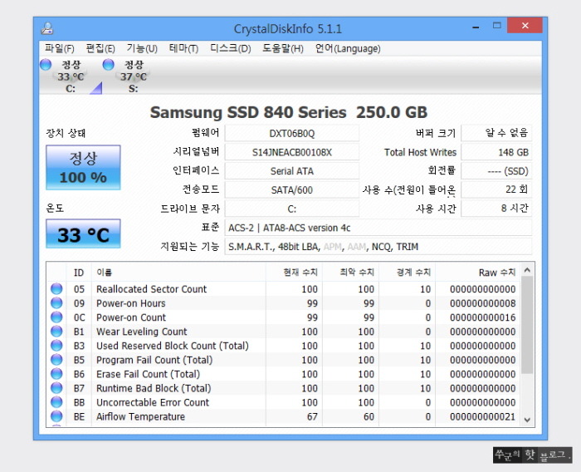The width and height of the screenshot is (581, 472).
Task: Click the transfer mode field SATA/600
Action: click(x=292, y=190)
